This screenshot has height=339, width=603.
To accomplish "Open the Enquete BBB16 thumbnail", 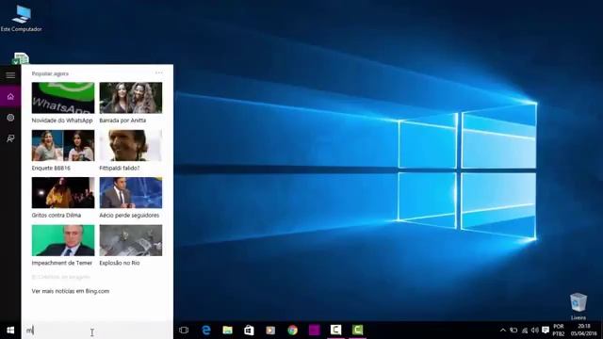I will pyautogui.click(x=63, y=145).
